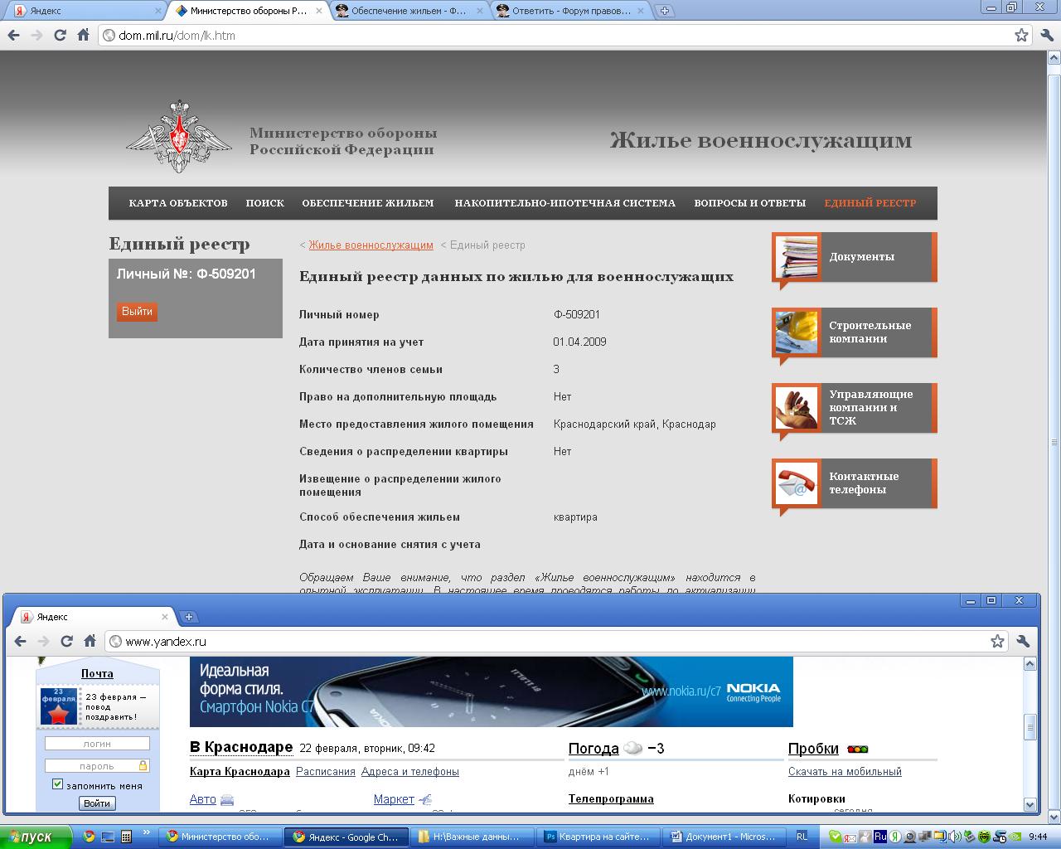This screenshot has height=849, width=1061.
Task: Click the home icon in the top browser
Action: click(83, 36)
